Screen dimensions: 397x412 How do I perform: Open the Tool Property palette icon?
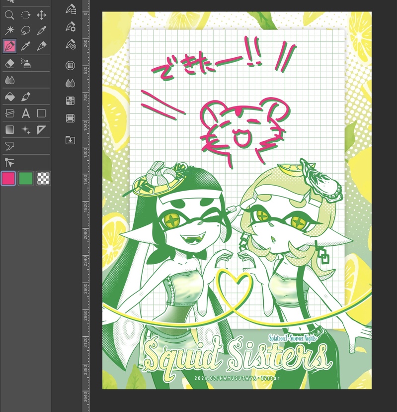[71, 26]
